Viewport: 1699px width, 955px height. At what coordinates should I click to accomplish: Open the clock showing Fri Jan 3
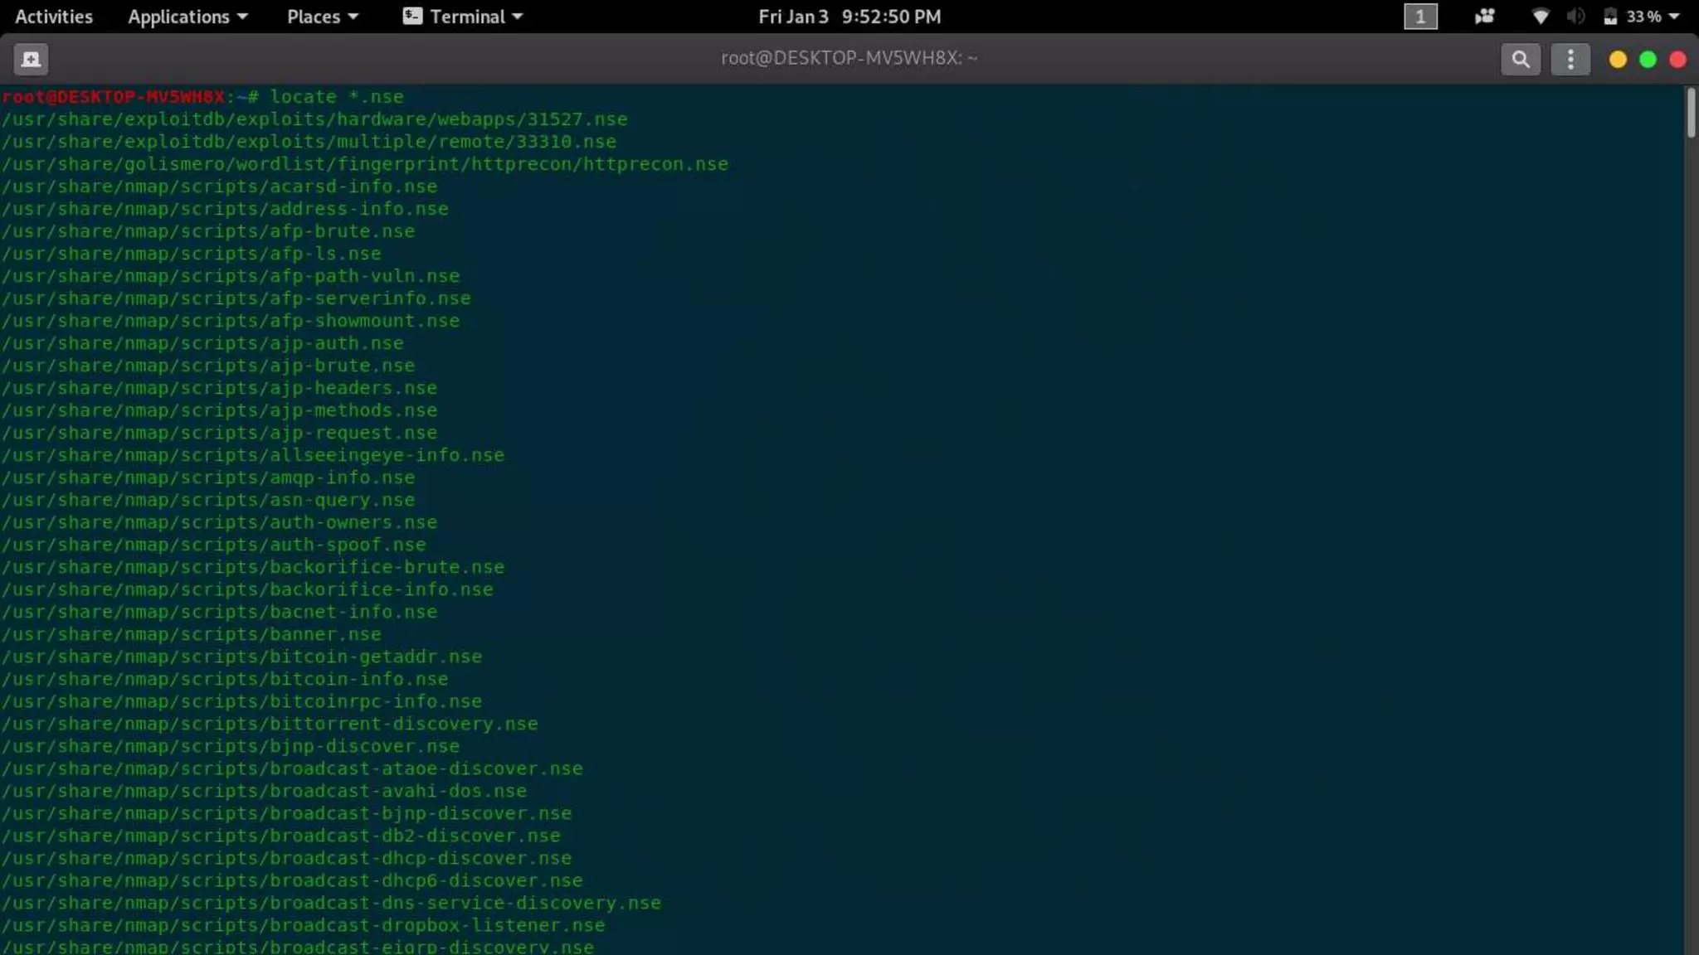click(x=849, y=17)
